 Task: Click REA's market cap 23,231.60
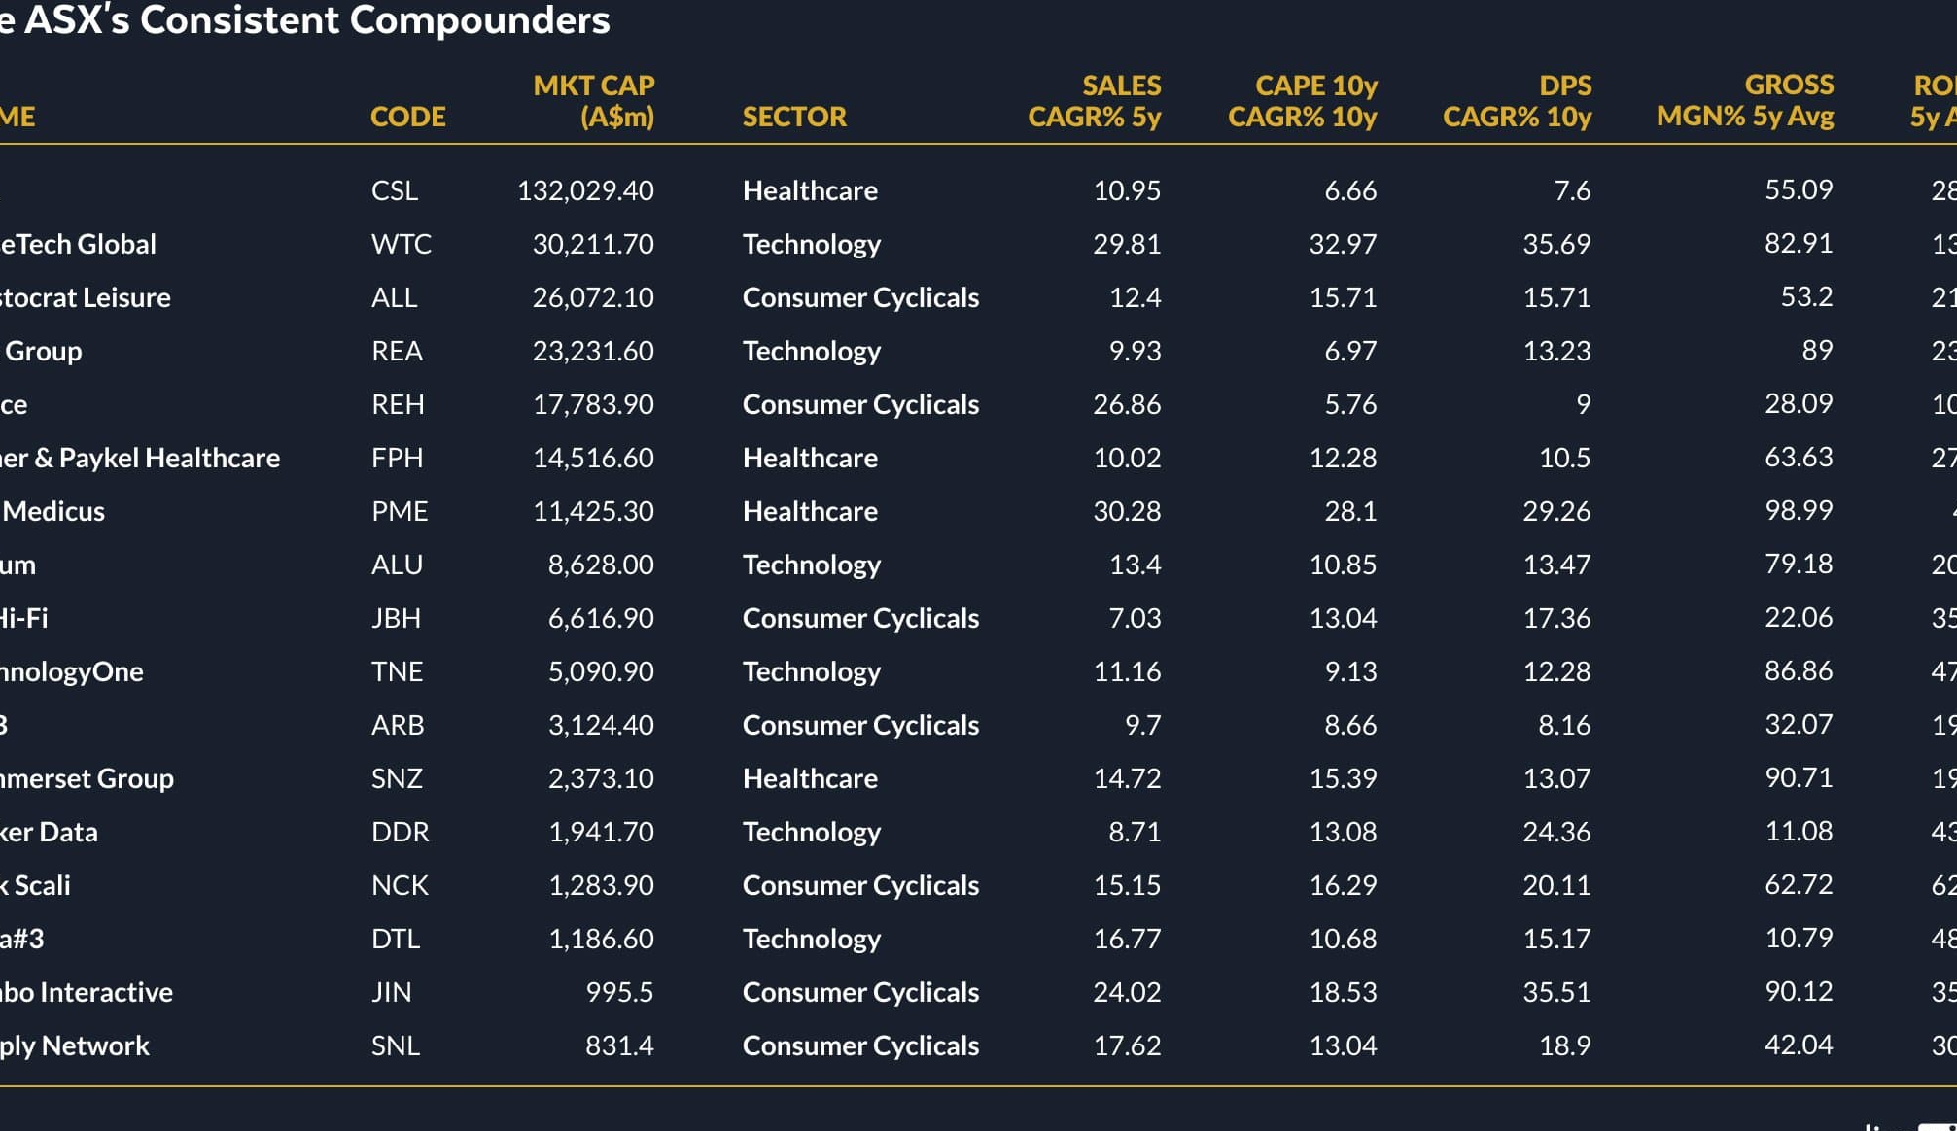pyautogui.click(x=593, y=351)
